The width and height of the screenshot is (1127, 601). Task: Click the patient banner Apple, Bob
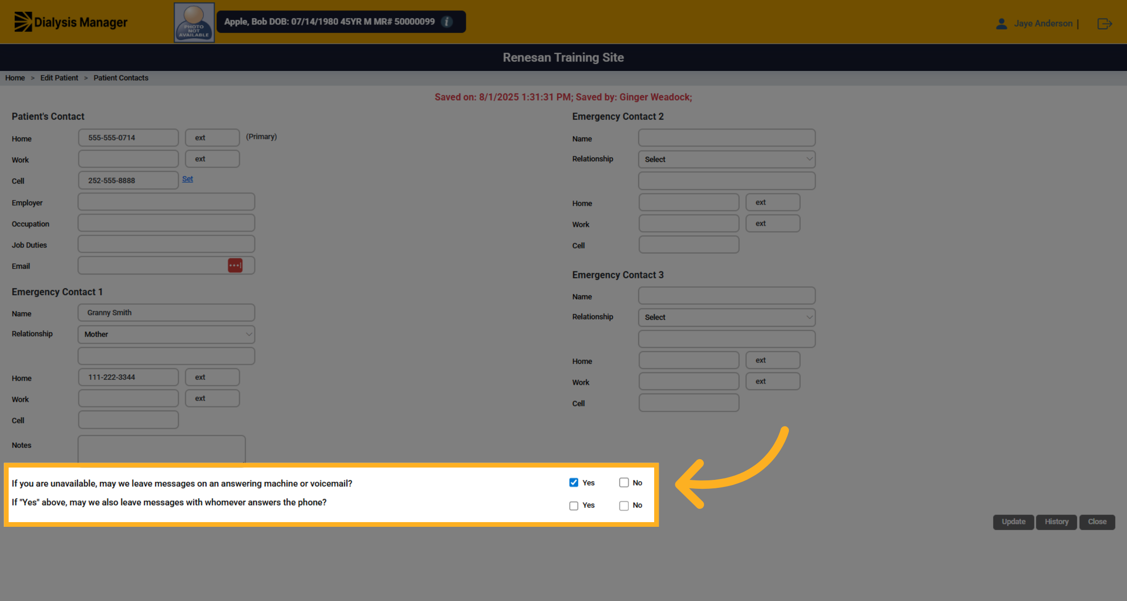341,22
